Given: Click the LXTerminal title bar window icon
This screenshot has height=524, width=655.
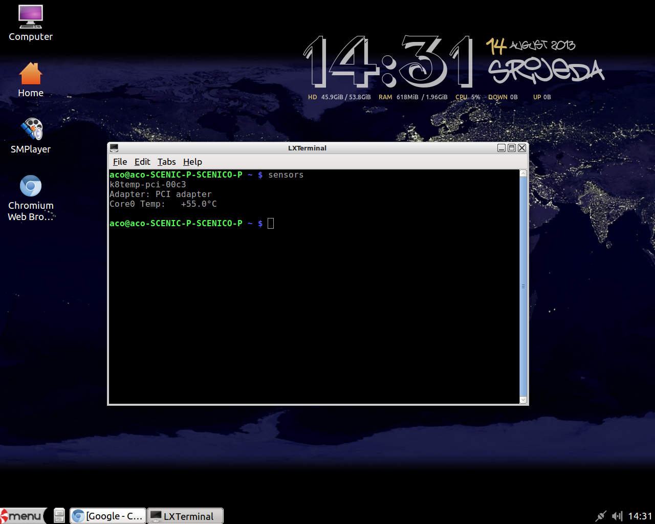Looking at the screenshot, I should tap(114, 148).
